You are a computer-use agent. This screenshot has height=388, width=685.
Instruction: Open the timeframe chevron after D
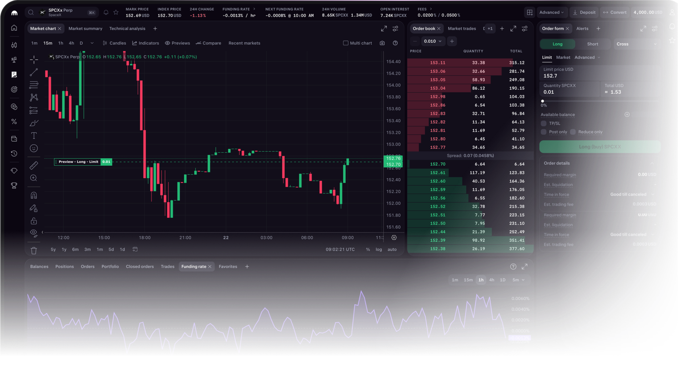pos(92,43)
